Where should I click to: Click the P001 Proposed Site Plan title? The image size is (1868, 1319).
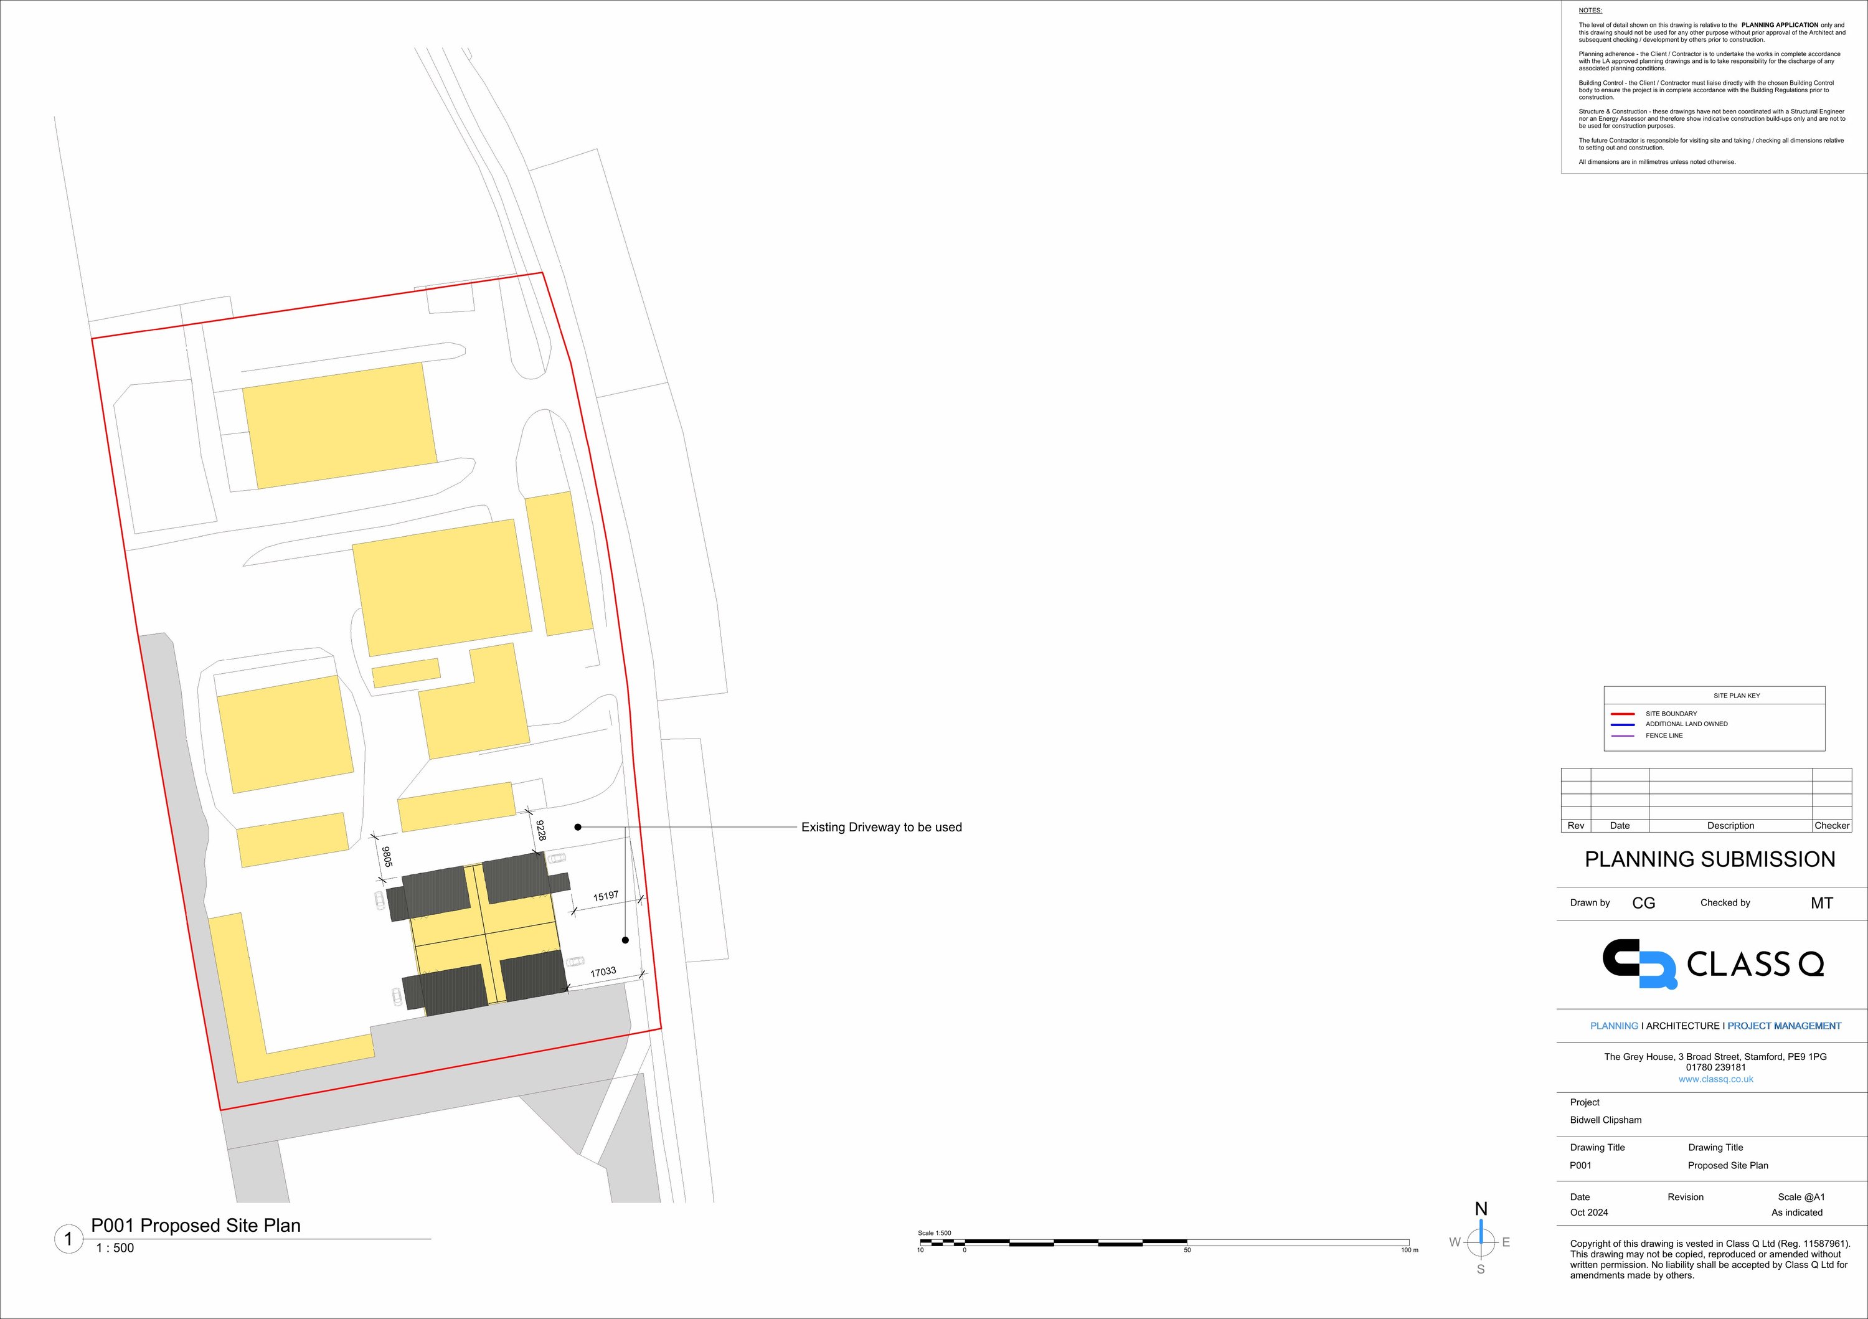pos(196,1226)
